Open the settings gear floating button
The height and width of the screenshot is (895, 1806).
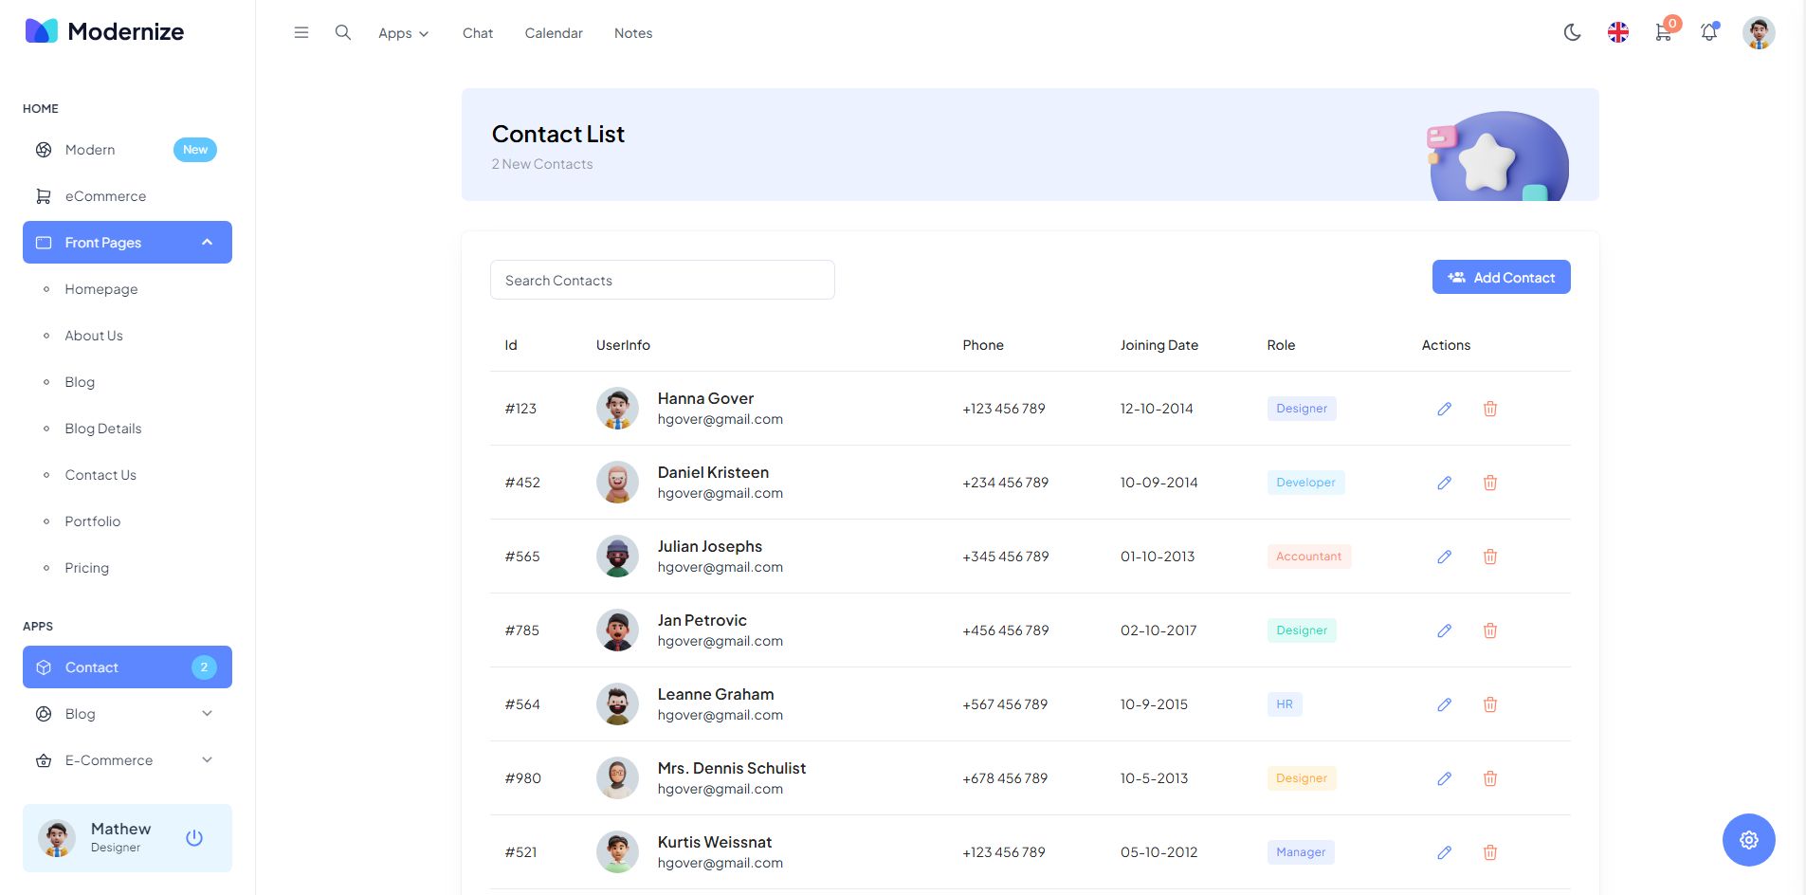[x=1748, y=840]
